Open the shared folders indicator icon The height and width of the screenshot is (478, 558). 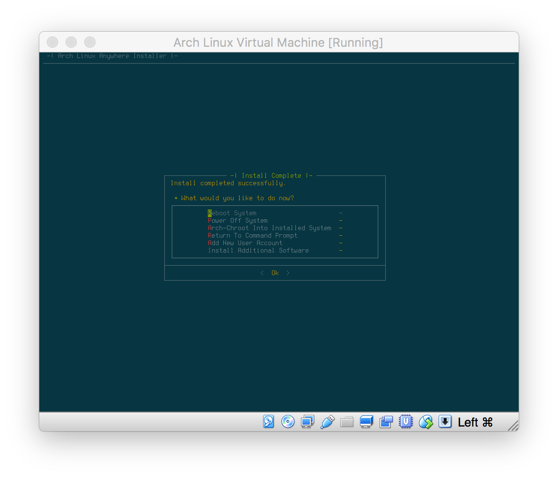pos(346,422)
